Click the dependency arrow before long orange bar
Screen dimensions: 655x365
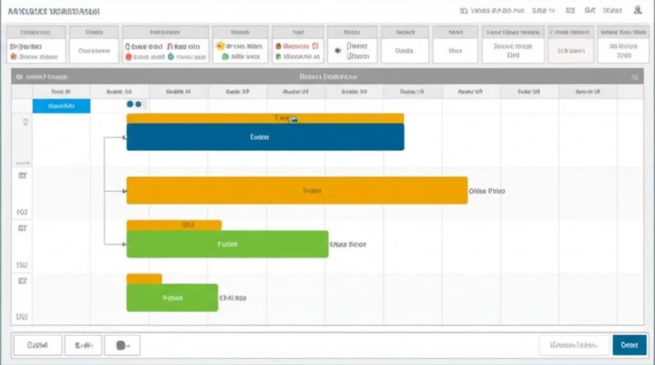pos(123,190)
